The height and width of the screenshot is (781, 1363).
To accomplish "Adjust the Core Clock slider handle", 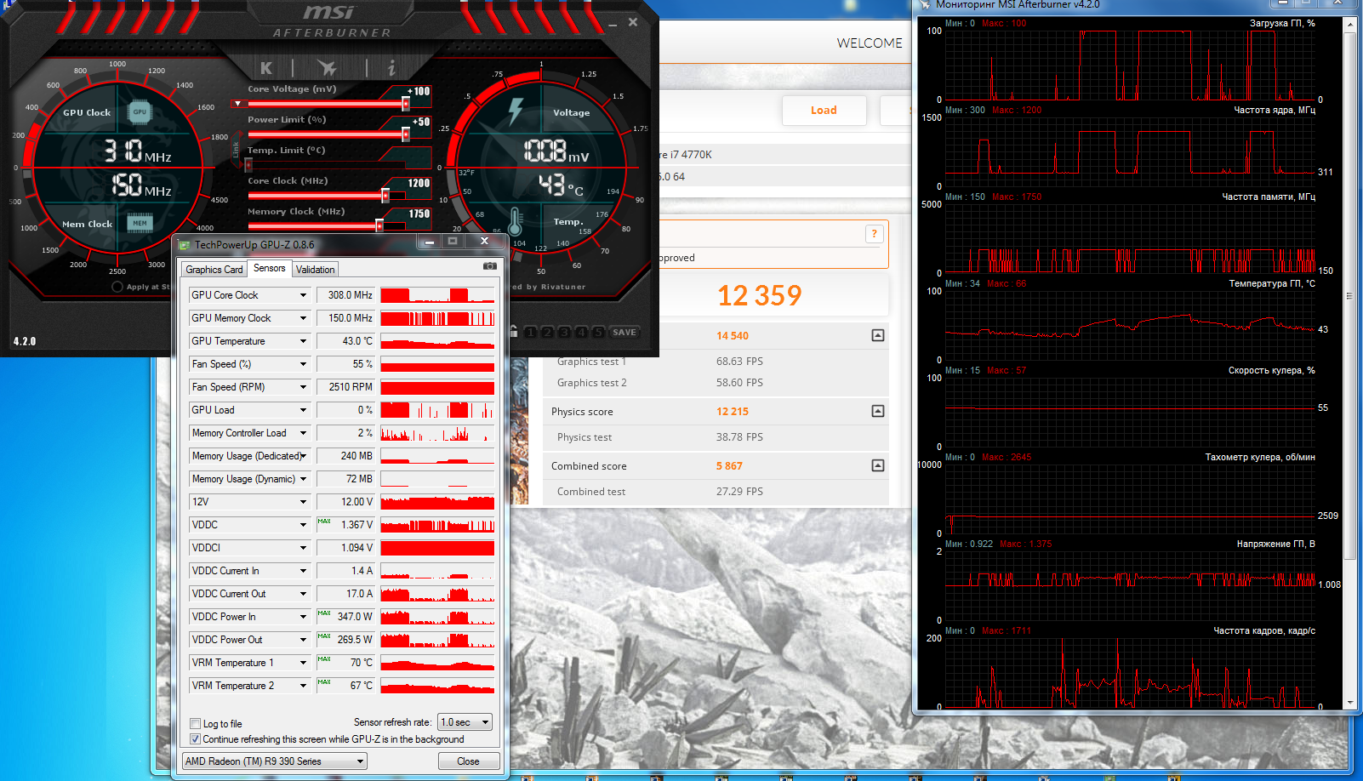I will 385,196.
